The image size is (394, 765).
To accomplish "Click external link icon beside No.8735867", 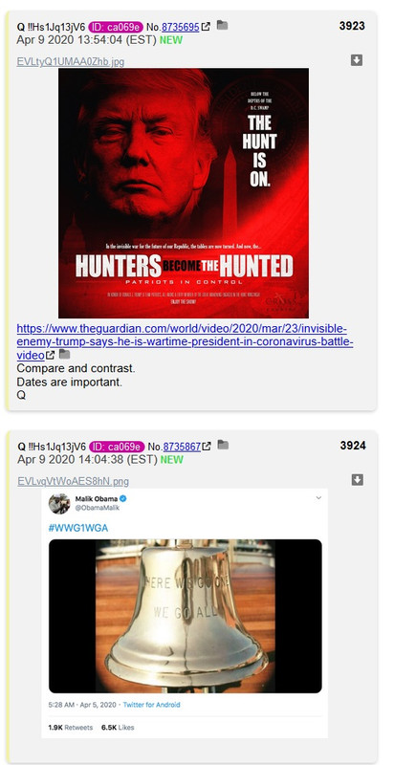I will click(207, 447).
